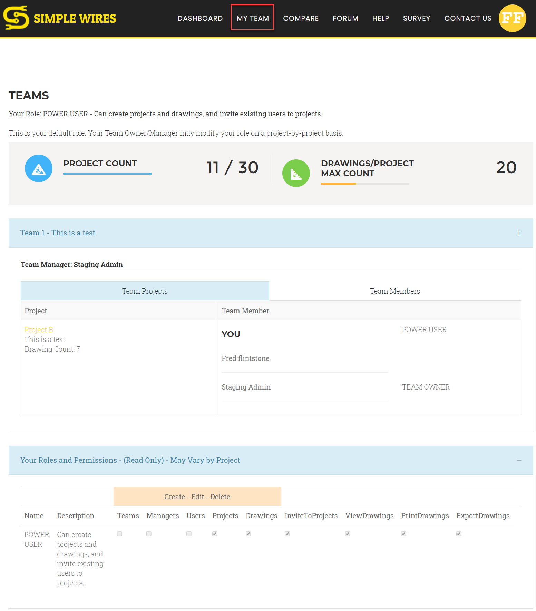Open Compare in the top navigation
Image resolution: width=536 pixels, height=611 pixels.
click(301, 18)
